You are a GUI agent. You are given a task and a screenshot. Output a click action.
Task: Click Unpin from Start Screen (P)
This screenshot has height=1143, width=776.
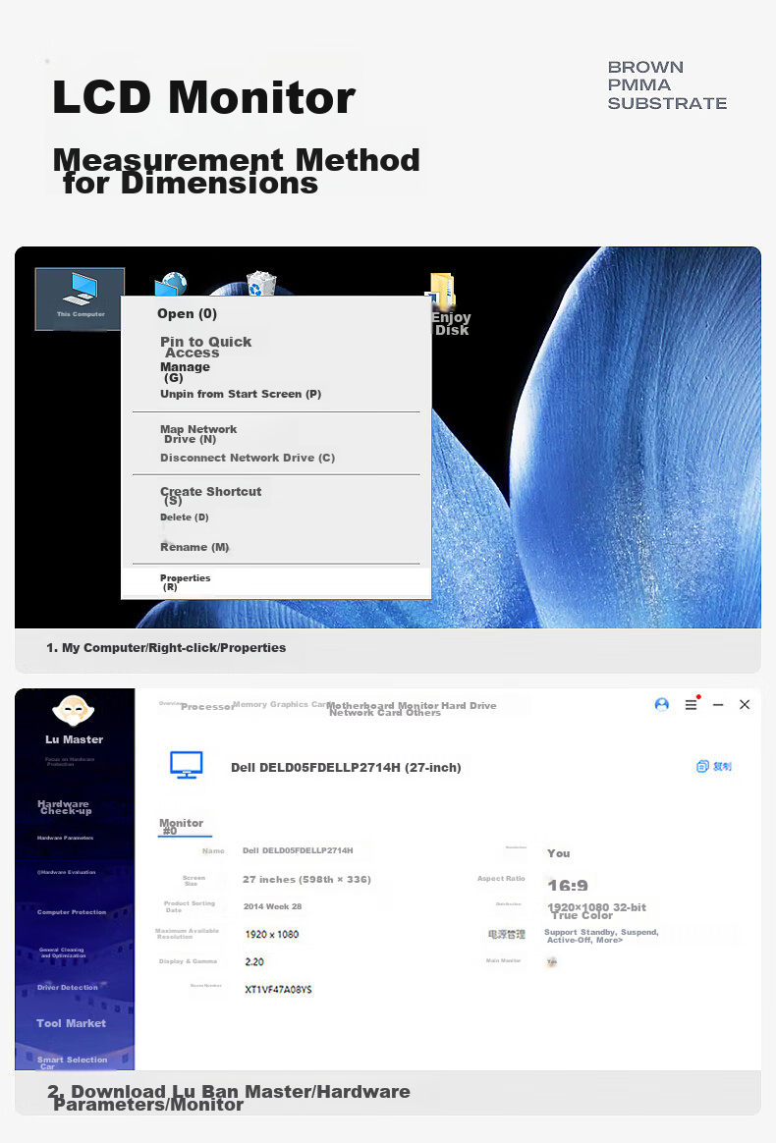[241, 394]
